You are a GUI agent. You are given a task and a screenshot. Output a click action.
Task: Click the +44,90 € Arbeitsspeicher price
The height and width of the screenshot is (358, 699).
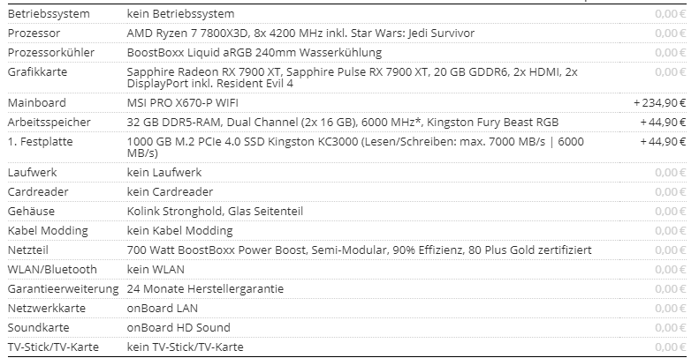click(x=663, y=123)
